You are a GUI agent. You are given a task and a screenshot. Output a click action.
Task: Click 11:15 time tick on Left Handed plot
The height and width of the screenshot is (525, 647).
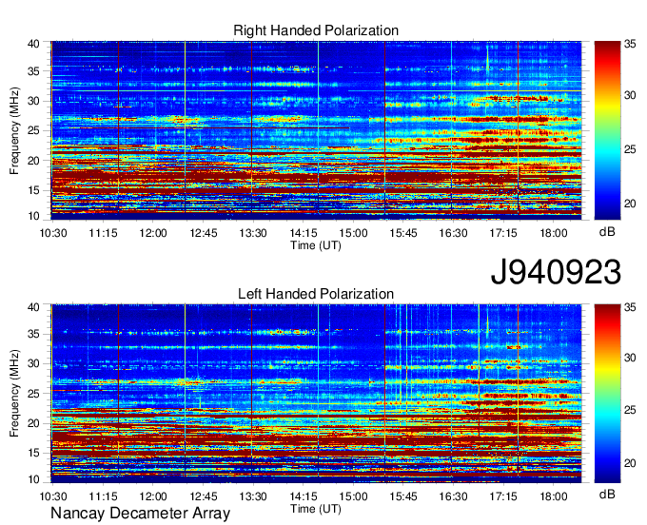click(103, 496)
